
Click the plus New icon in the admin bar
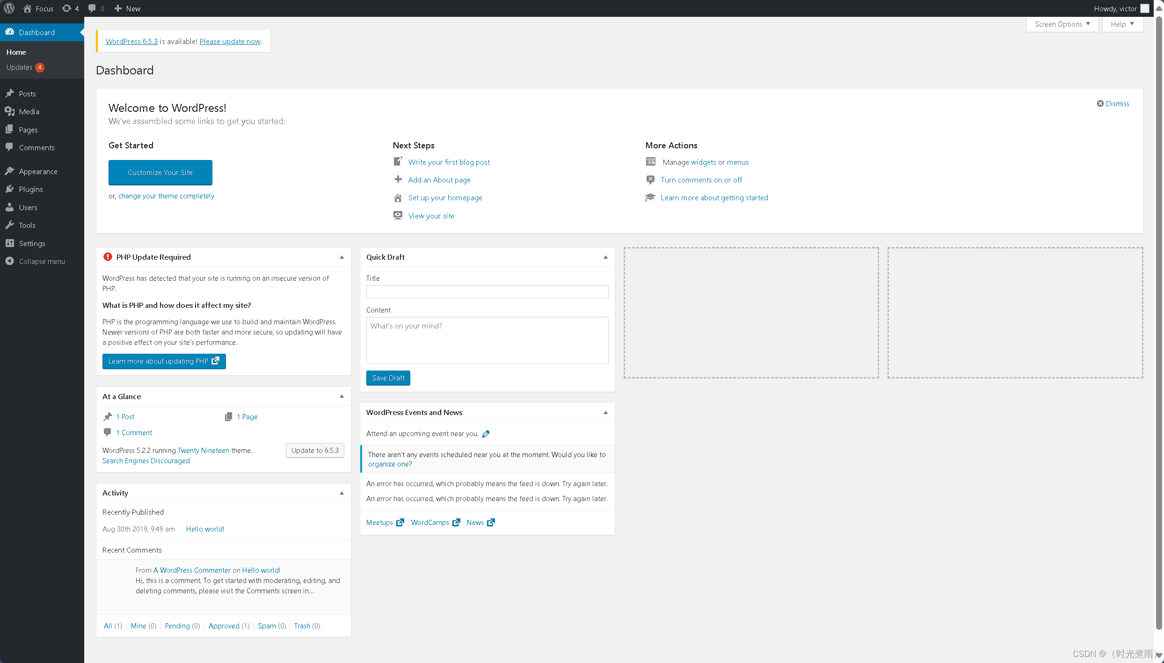tap(118, 8)
